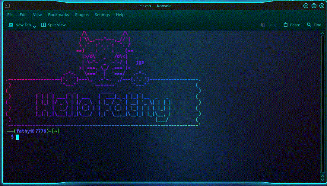Click the New Tab text button
This screenshot has width=327, height=186.
(x=23, y=25)
